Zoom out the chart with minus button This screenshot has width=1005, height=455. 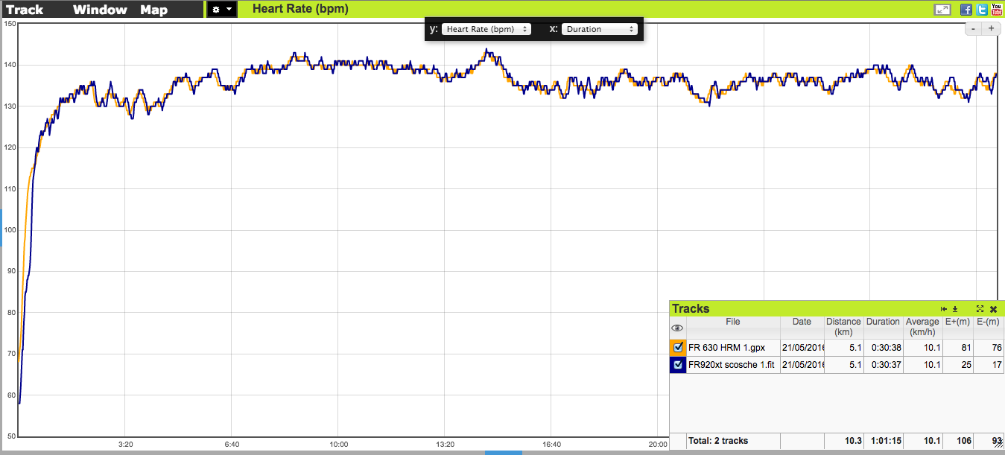pos(974,29)
